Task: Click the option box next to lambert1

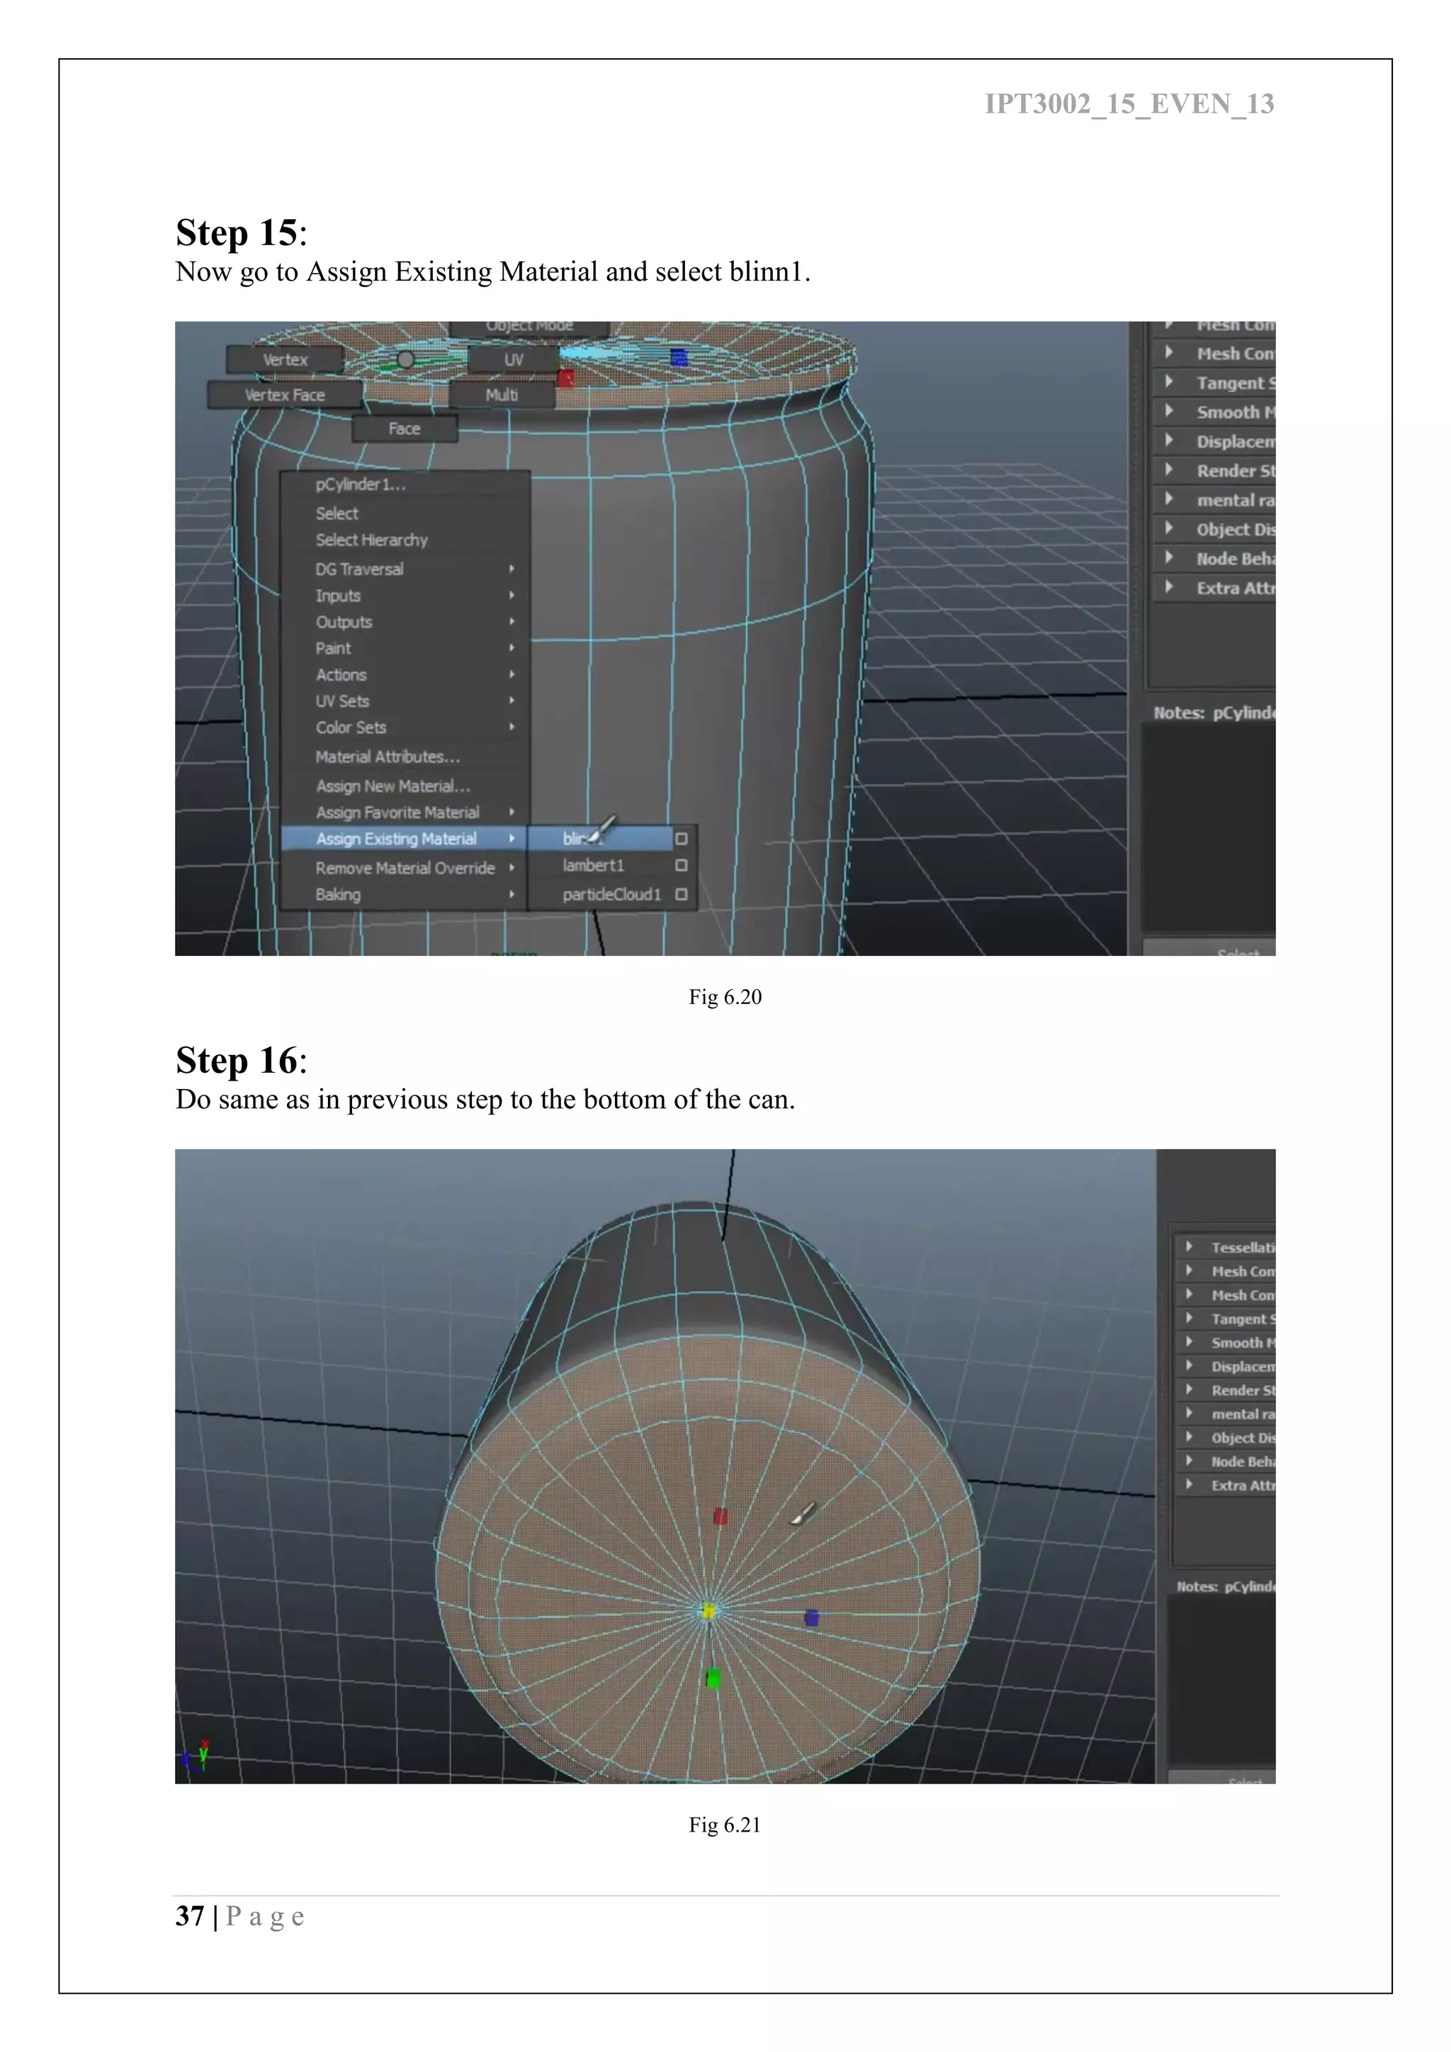Action: [682, 865]
